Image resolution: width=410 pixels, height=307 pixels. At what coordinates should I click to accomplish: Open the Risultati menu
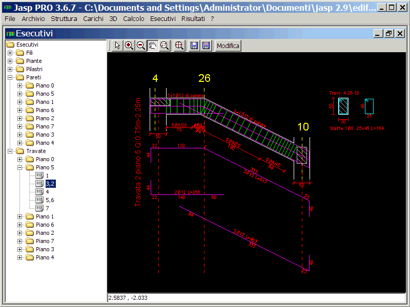click(x=193, y=18)
